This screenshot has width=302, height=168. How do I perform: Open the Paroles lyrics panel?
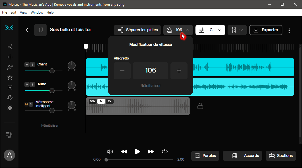pos(205,156)
